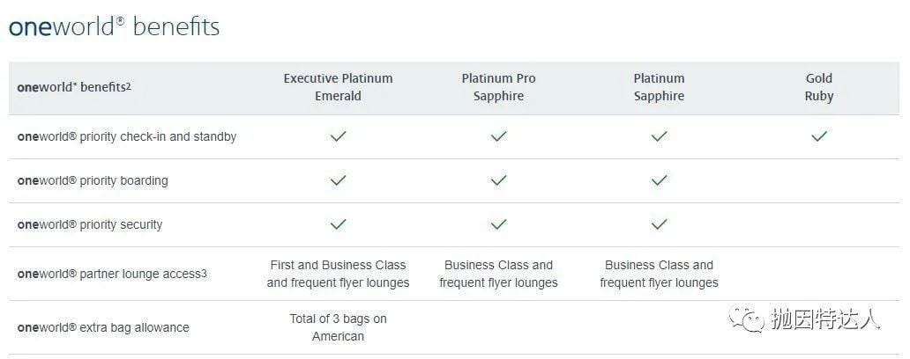Click Platinum Pro priority security checkmark
910x359 pixels.
498,224
